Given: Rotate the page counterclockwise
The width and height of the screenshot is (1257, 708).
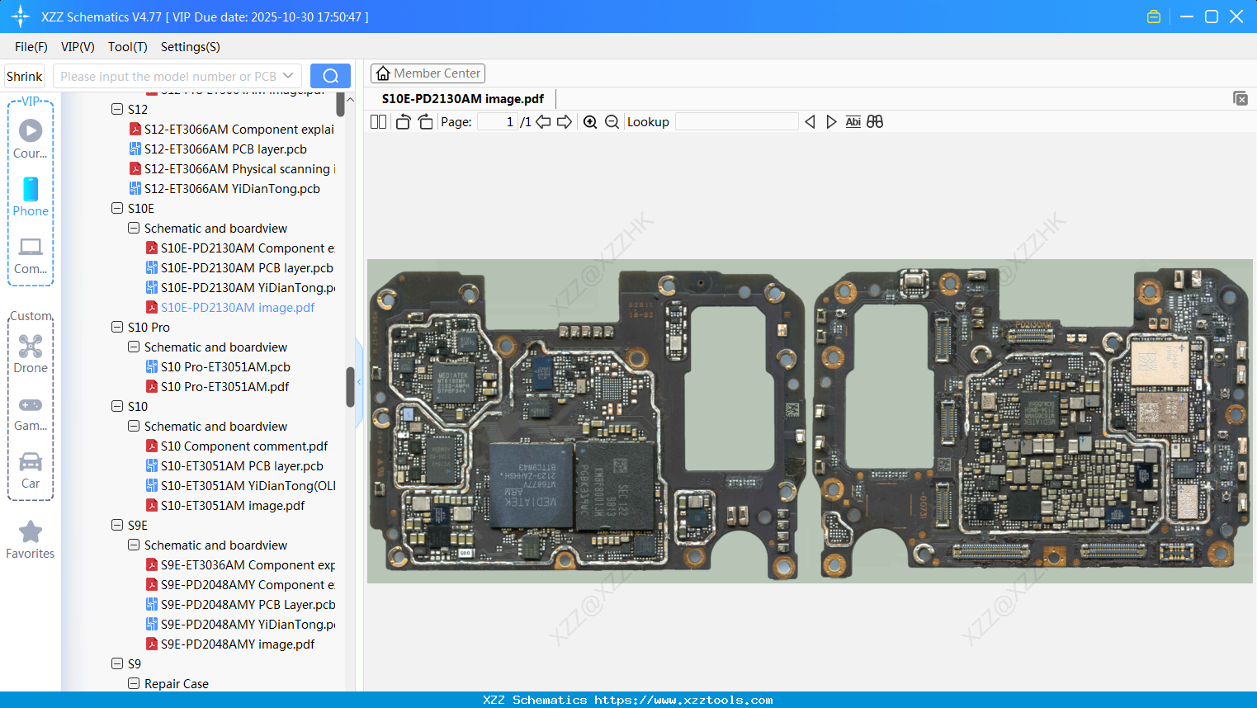Looking at the screenshot, I should pos(403,122).
